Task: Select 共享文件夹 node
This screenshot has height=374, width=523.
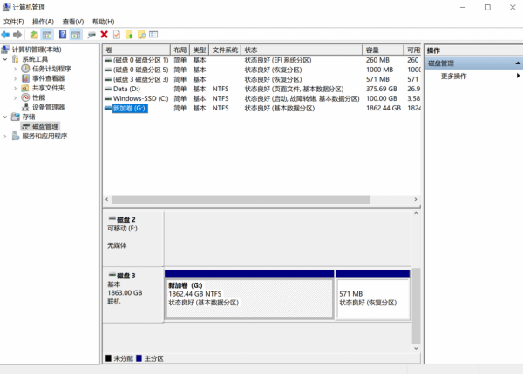Action: pyautogui.click(x=48, y=88)
